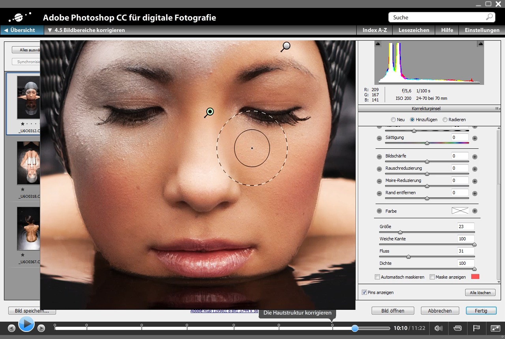
Task: Toggle highlight clipping warning in histogram
Action: coord(480,44)
